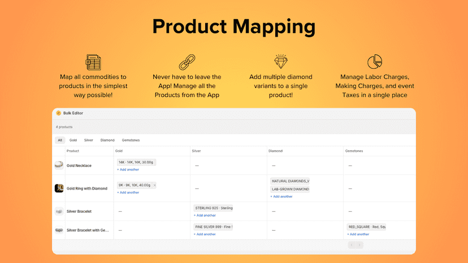Switch to the Gold filter tab

click(73, 140)
